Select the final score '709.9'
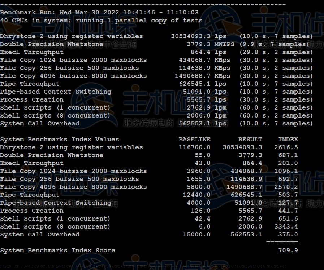This screenshot has height=270, width=324. [288, 251]
